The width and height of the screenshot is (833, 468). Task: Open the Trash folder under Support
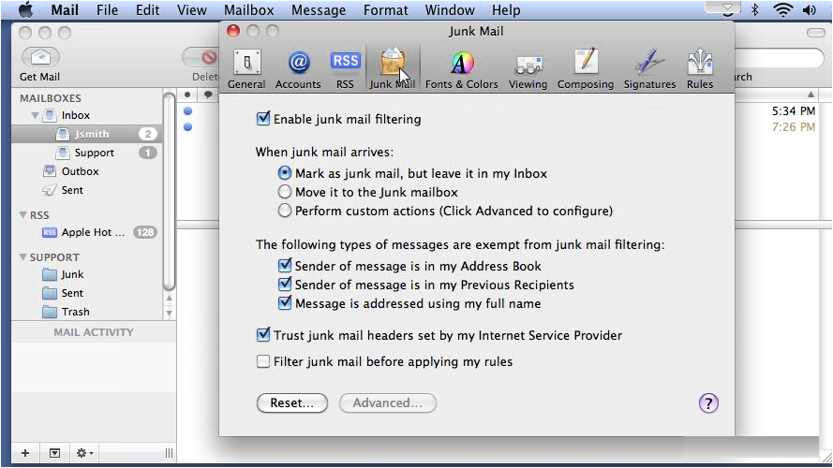pos(86,312)
